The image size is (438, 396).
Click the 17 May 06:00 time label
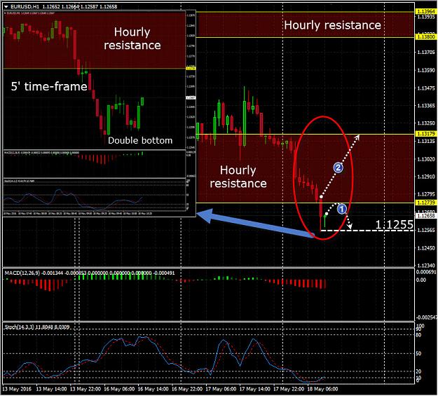click(x=221, y=389)
